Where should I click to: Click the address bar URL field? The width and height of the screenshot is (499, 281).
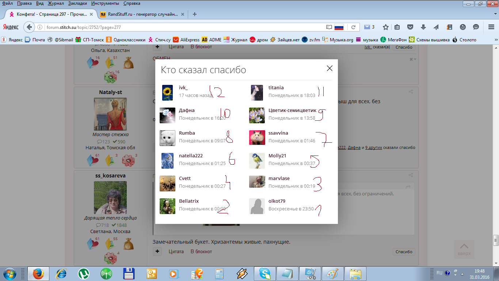click(183, 27)
